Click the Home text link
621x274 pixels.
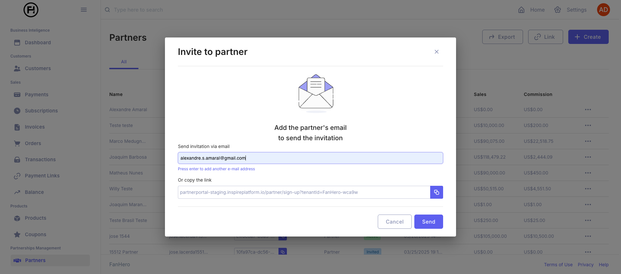(537, 10)
